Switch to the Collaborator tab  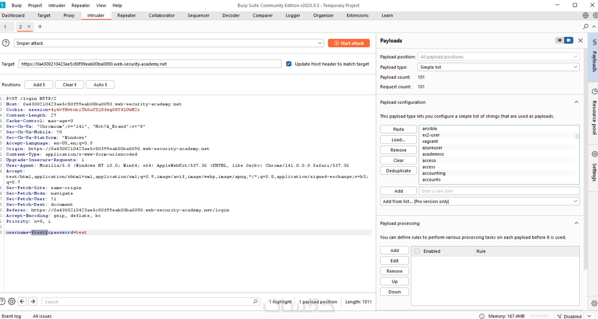[162, 15]
